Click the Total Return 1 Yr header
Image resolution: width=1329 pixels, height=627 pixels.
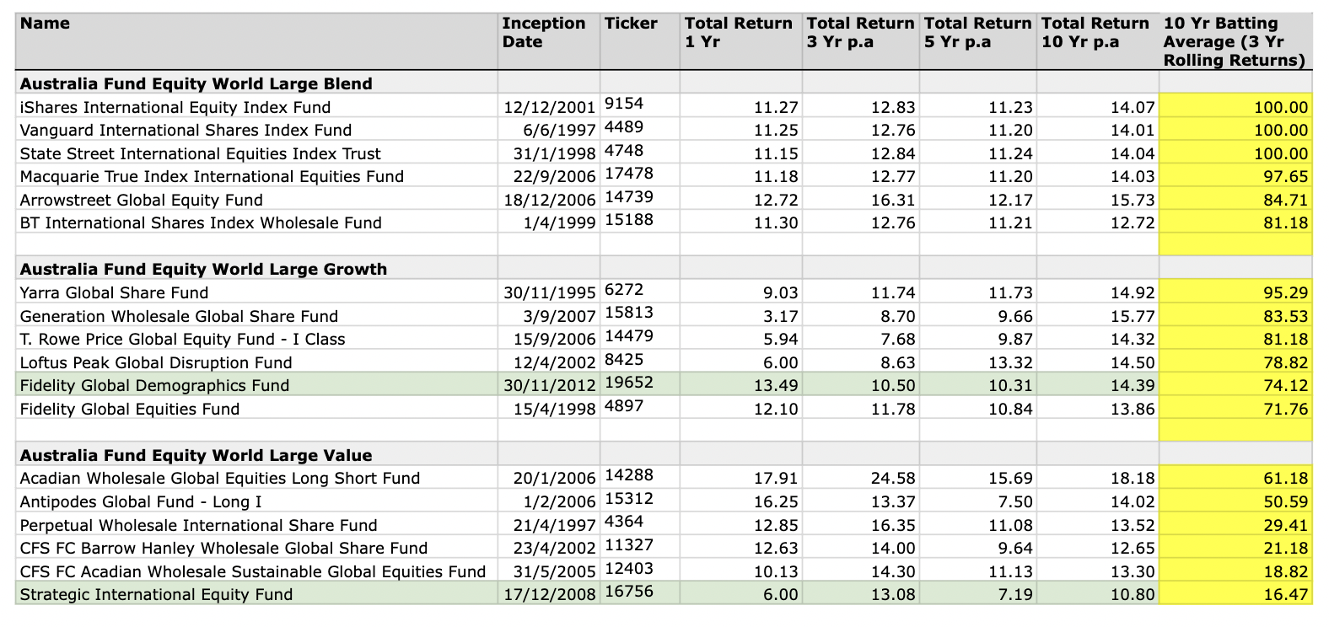pyautogui.click(x=738, y=32)
